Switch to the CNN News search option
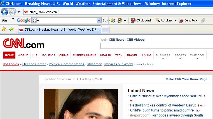This screenshot has height=119, width=213. pyautogui.click(x=116, y=40)
